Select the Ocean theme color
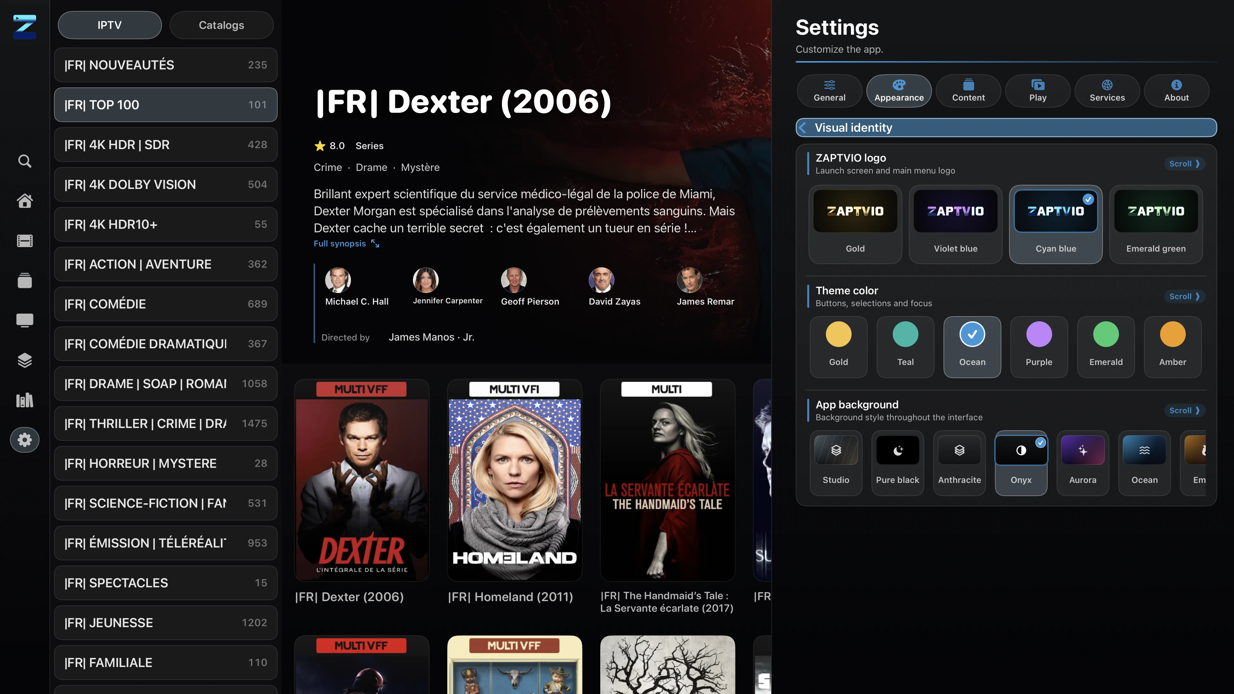 972,347
